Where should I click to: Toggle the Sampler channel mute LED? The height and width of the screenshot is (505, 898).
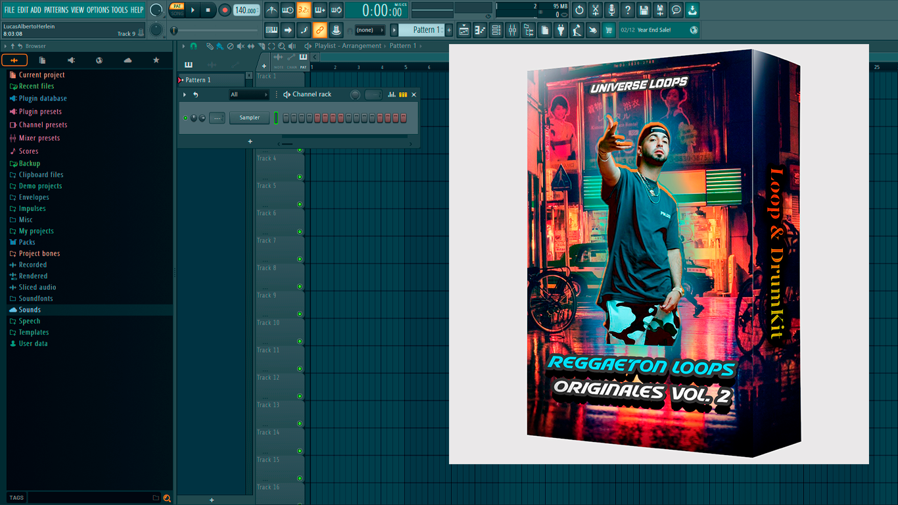point(185,118)
